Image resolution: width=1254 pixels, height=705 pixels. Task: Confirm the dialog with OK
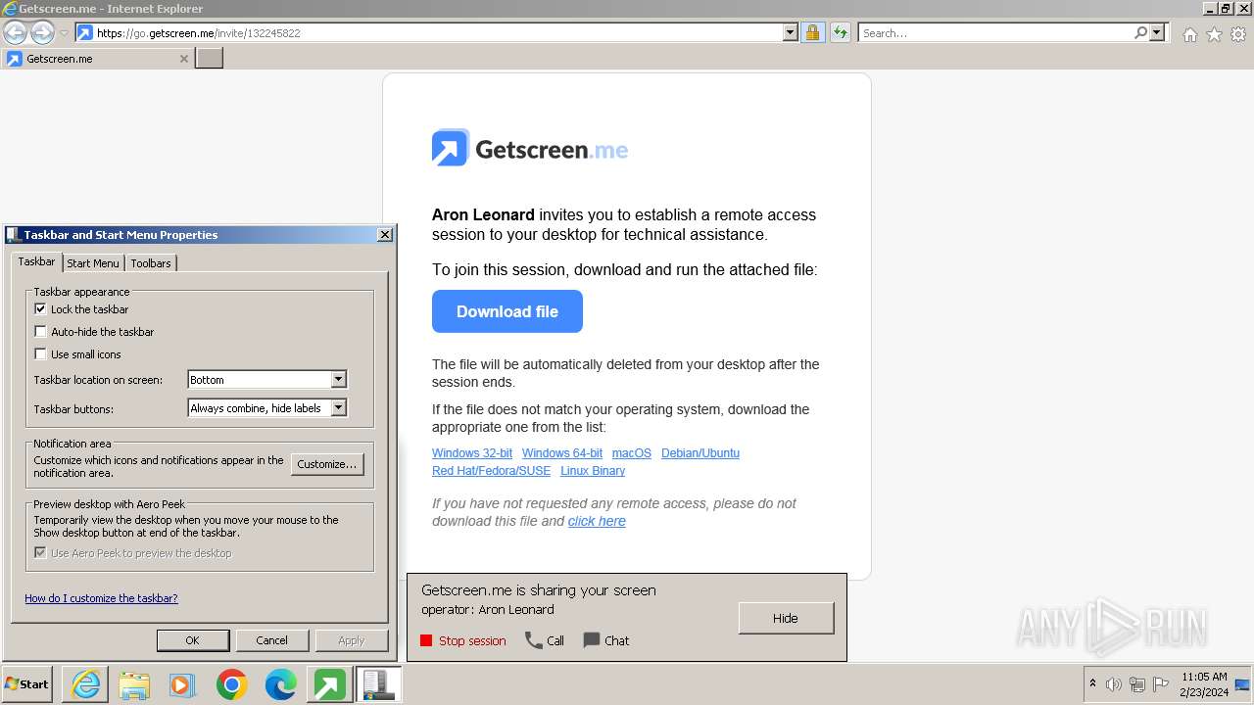(x=192, y=640)
